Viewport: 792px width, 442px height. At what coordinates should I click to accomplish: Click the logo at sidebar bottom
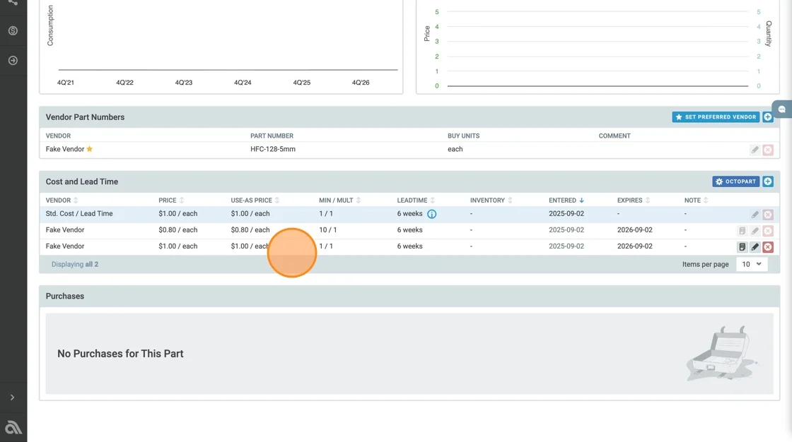(x=13, y=427)
